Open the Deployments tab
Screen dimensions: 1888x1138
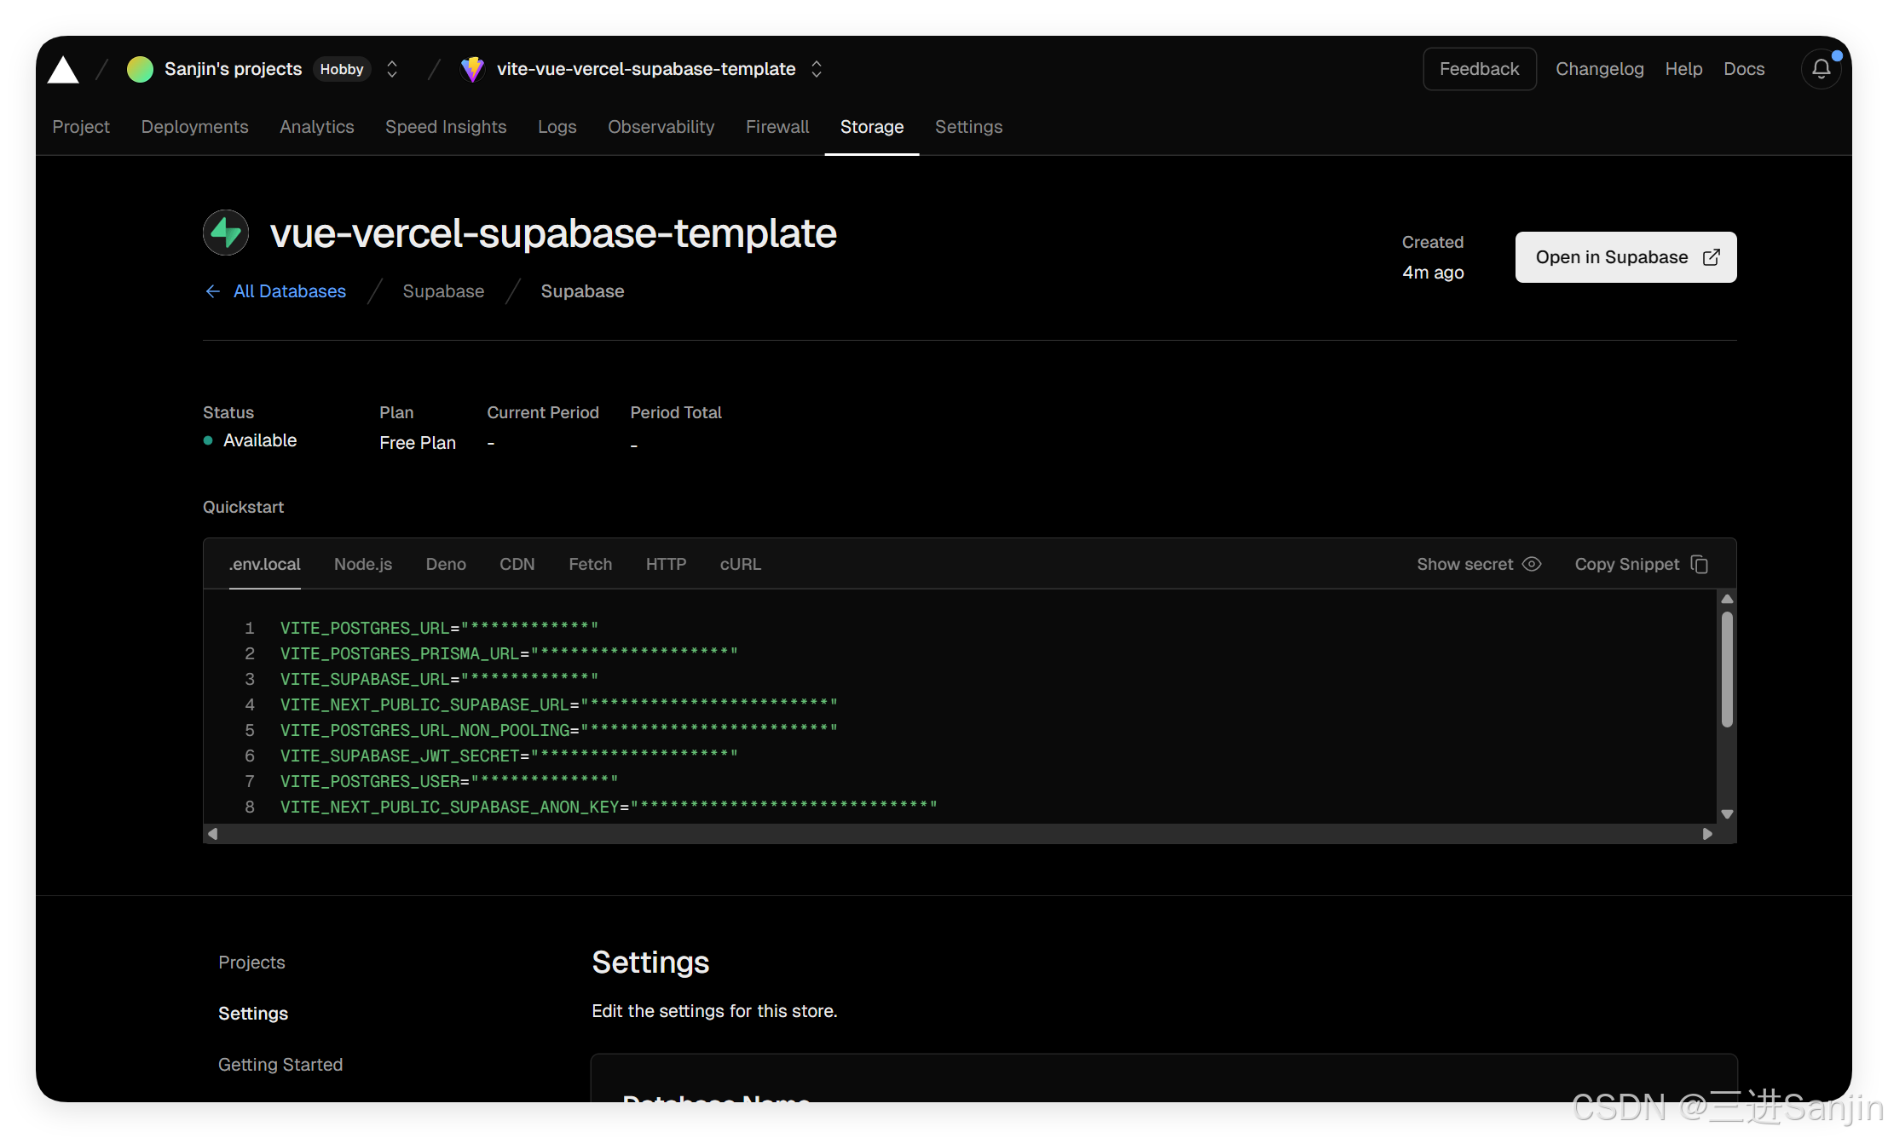point(194,127)
